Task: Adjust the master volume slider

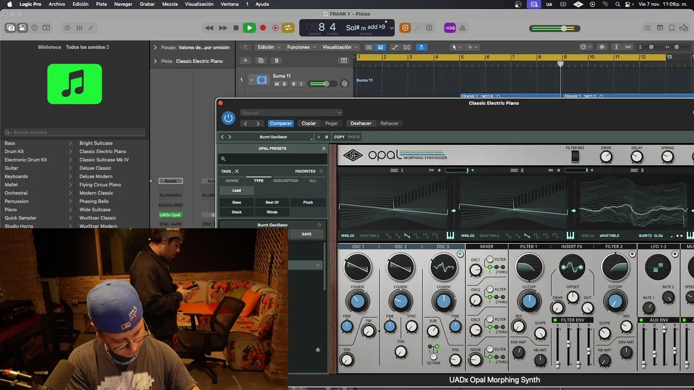Action: tap(555, 28)
